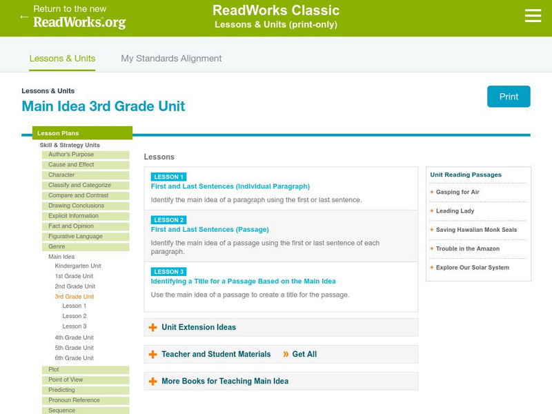Image resolution: width=552 pixels, height=414 pixels.
Task: Click the plus icon for Teacher and Student Materials
Action: tap(152, 354)
